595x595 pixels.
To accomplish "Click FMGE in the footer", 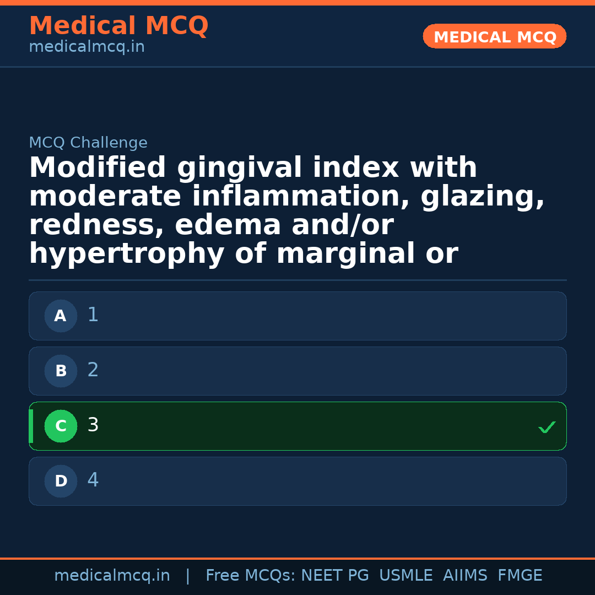I will [x=520, y=576].
